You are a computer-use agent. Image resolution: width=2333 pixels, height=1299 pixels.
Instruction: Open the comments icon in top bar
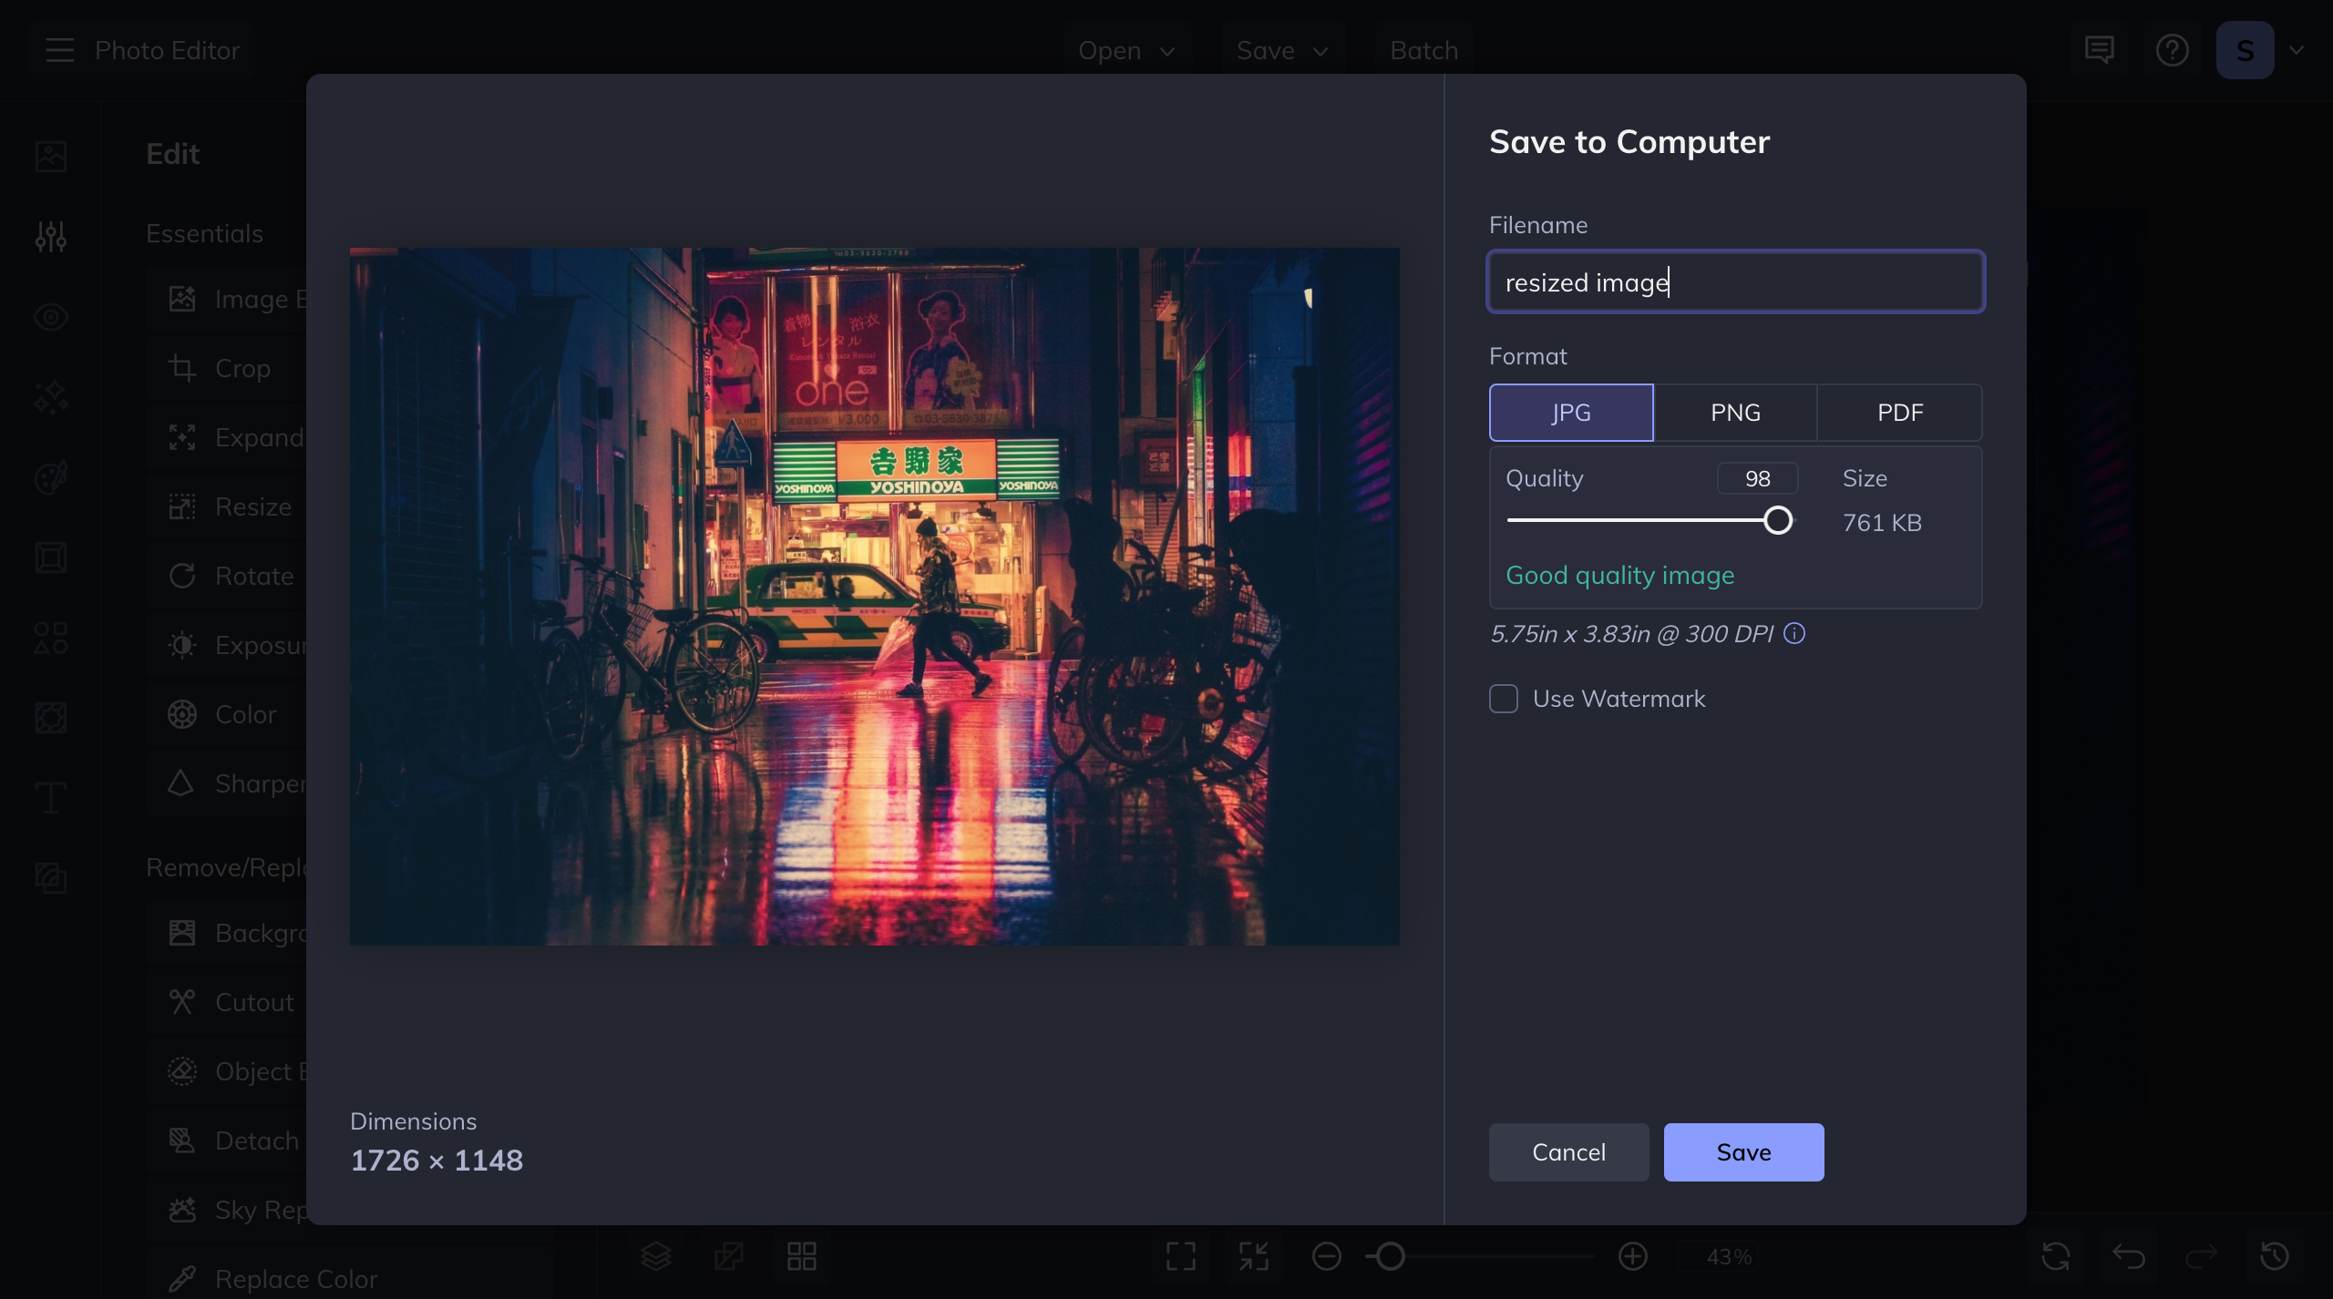tap(2099, 50)
